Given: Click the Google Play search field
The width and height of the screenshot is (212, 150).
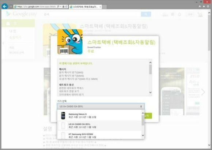Looking at the screenshot, I should point(92,14).
